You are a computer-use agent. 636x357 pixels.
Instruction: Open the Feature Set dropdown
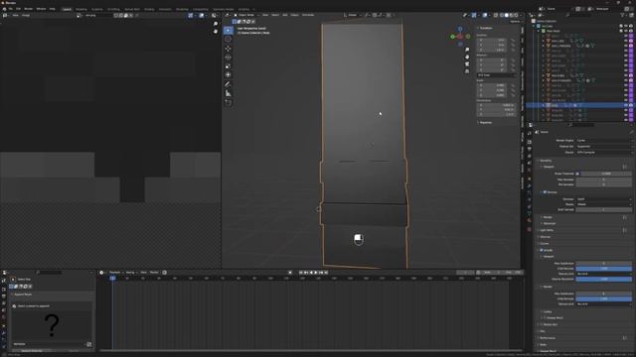point(603,147)
